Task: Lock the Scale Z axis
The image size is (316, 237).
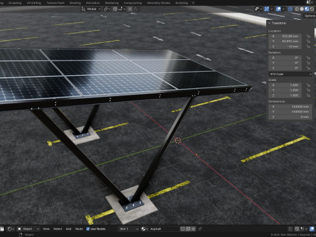Action: point(308,95)
